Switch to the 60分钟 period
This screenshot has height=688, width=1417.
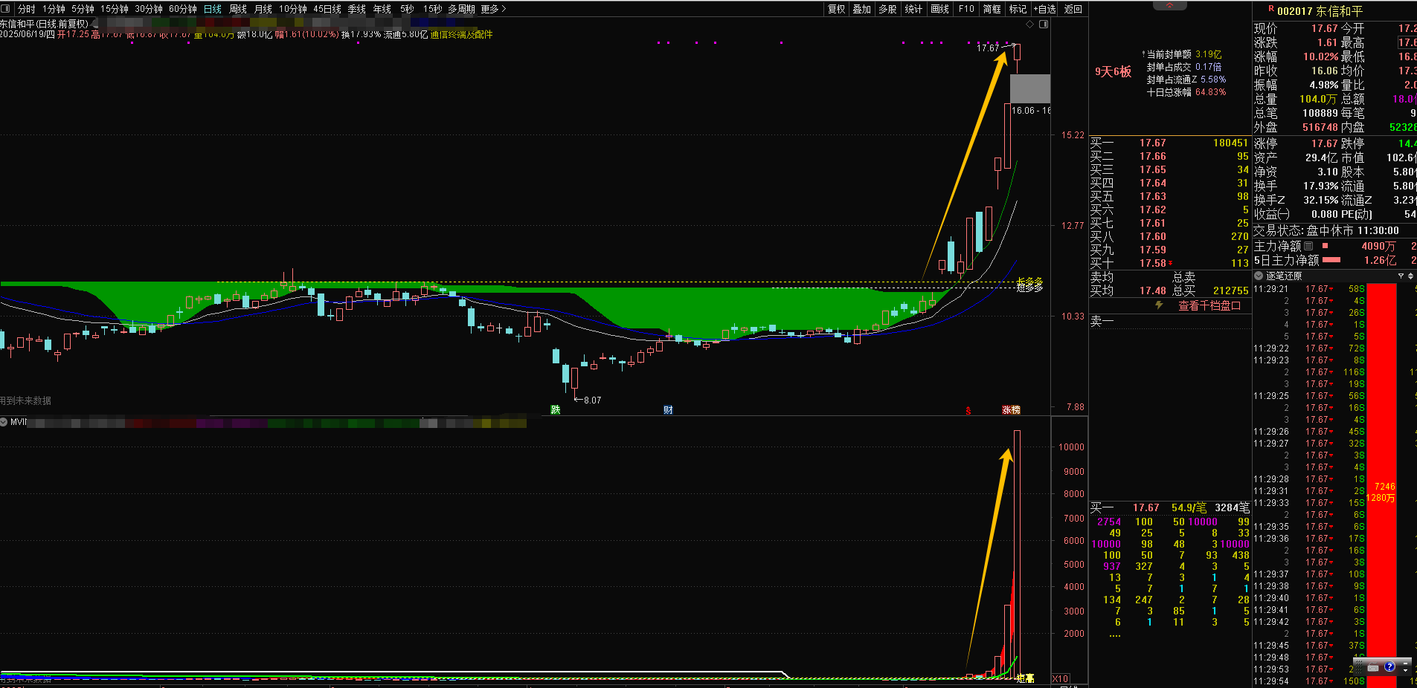tap(183, 9)
